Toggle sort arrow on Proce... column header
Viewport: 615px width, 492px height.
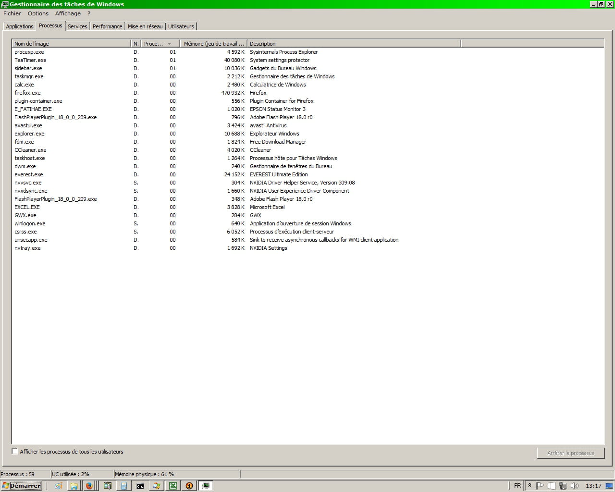[160, 43]
